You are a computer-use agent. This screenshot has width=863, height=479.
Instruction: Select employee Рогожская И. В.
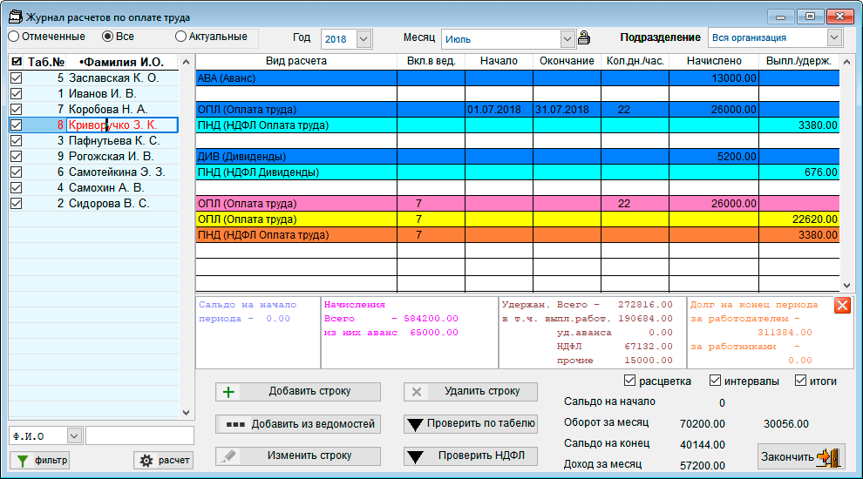tap(112, 156)
